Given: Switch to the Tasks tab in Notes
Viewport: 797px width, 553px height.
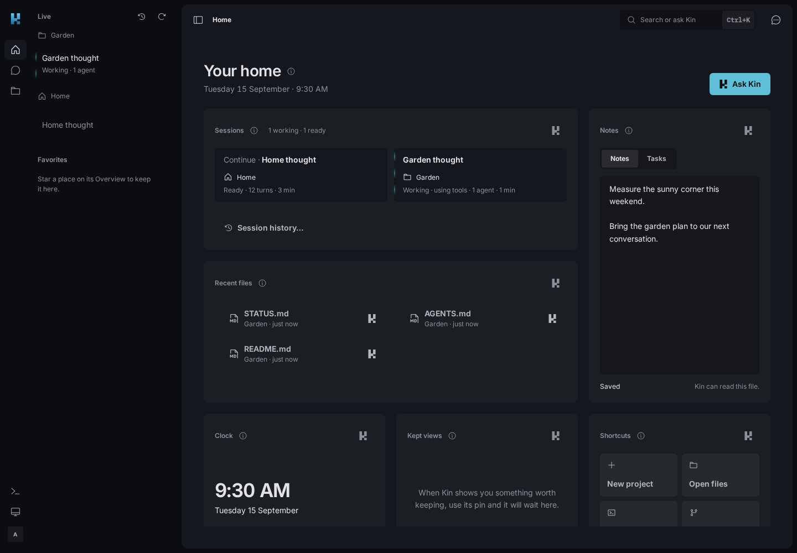Looking at the screenshot, I should point(656,159).
